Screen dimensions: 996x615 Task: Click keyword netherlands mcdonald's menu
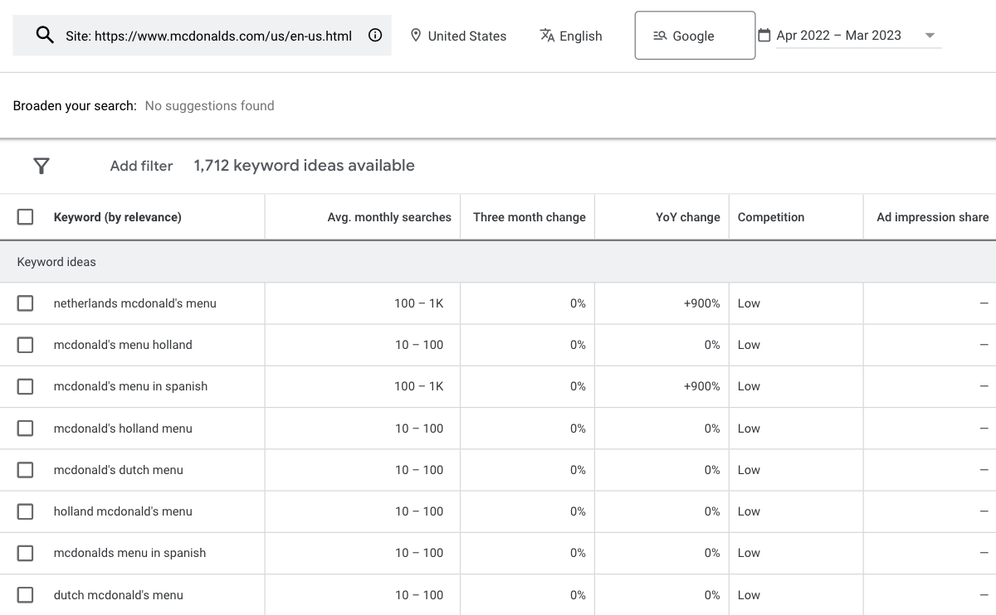pos(134,303)
